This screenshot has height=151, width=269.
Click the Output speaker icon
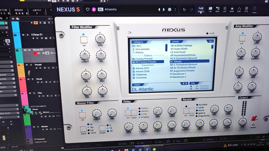point(253,125)
